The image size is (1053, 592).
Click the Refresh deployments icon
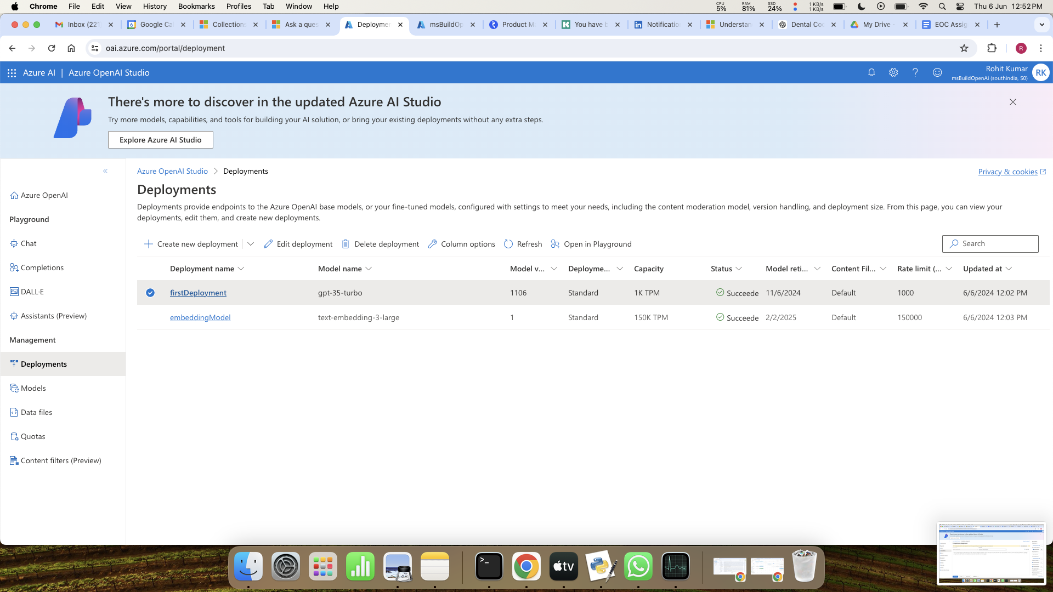[508, 244]
